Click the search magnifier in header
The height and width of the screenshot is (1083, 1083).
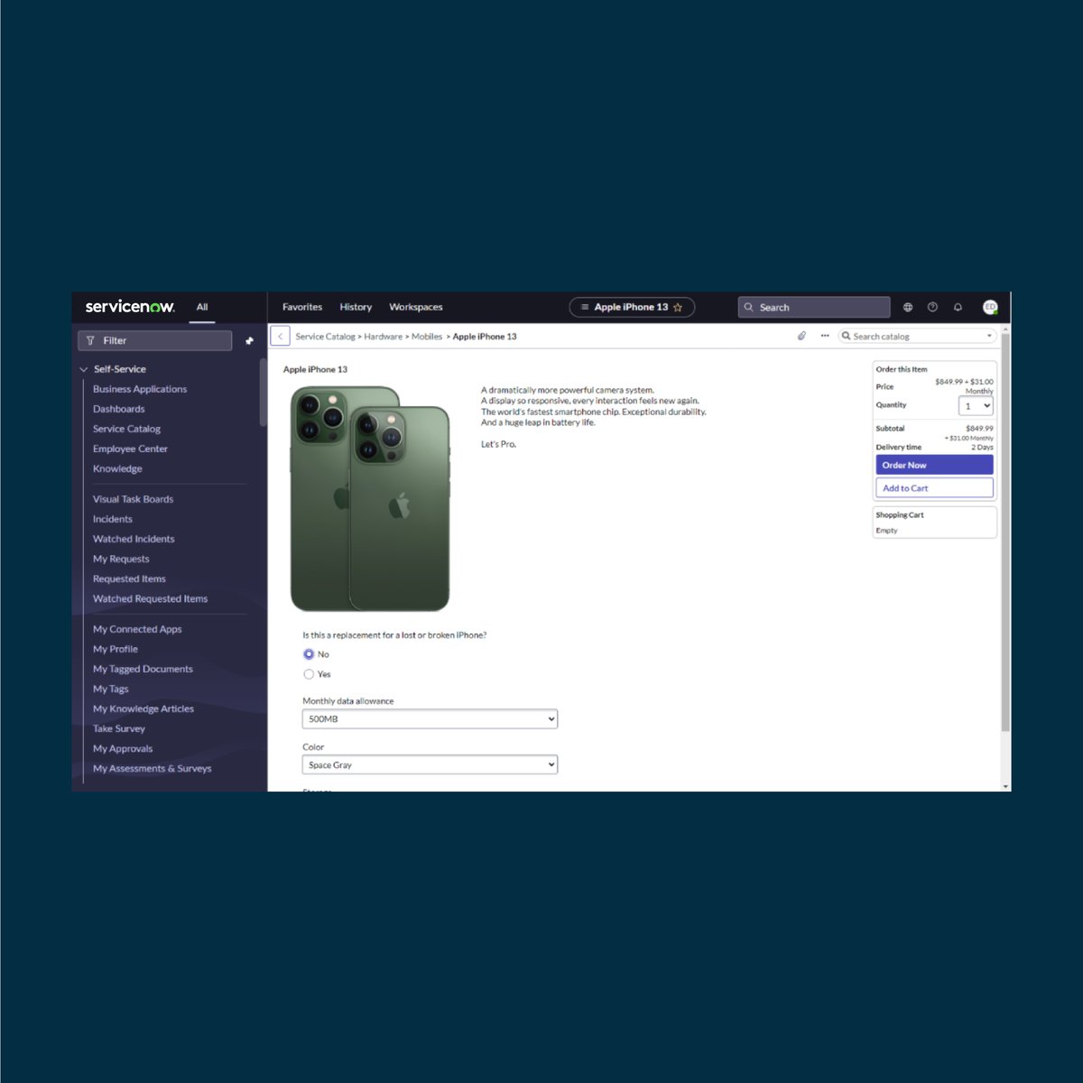(x=748, y=307)
